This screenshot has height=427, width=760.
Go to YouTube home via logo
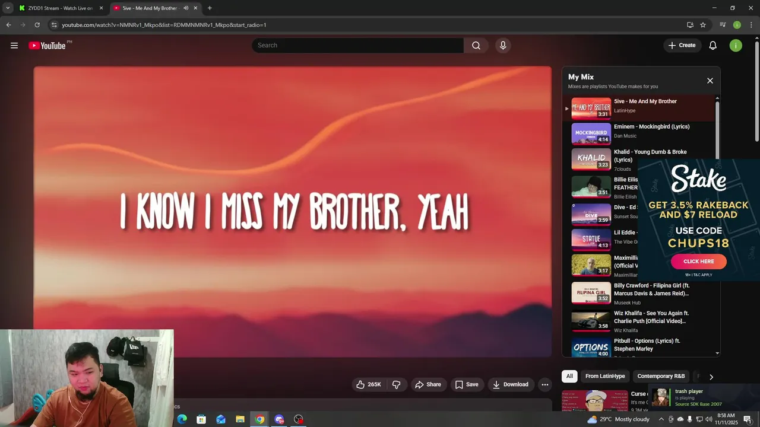pos(47,46)
